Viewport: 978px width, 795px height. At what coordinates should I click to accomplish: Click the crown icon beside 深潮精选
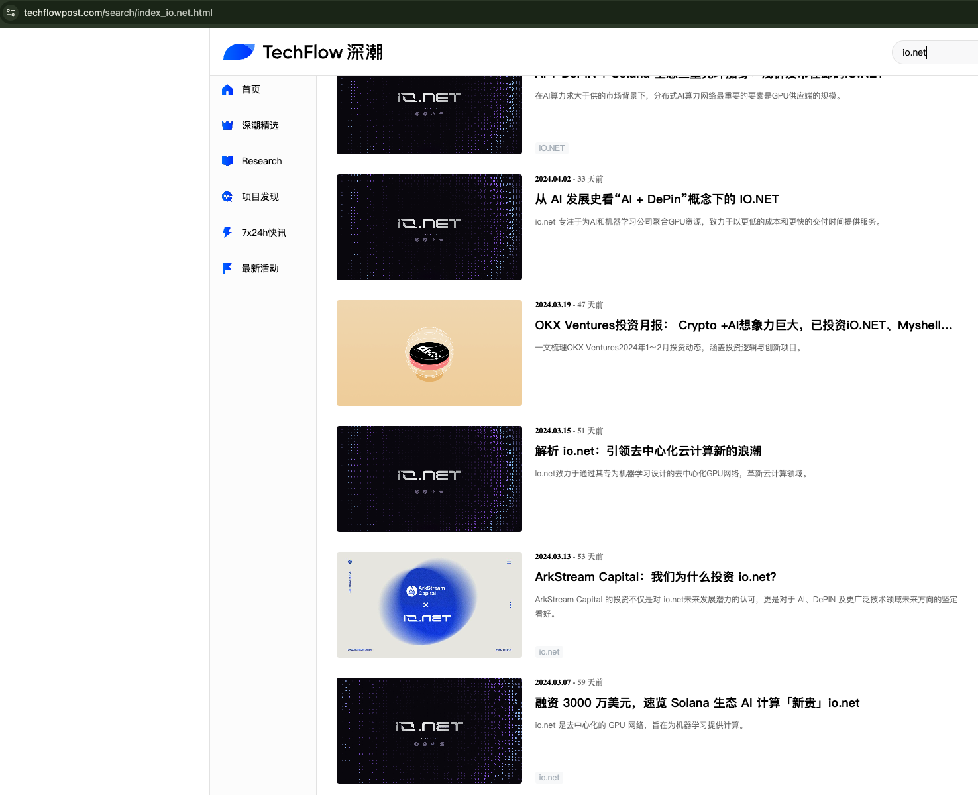click(x=227, y=125)
